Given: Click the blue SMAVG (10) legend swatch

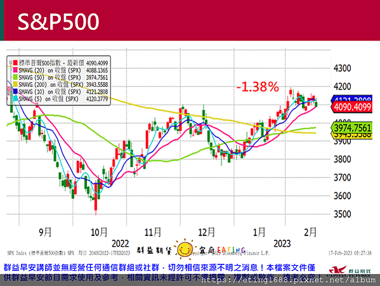Looking at the screenshot, I should click(15, 91).
